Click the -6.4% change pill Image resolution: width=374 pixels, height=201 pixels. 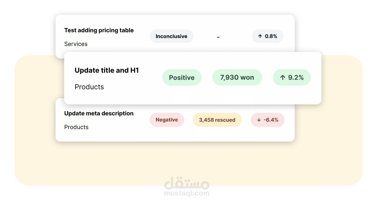point(268,120)
